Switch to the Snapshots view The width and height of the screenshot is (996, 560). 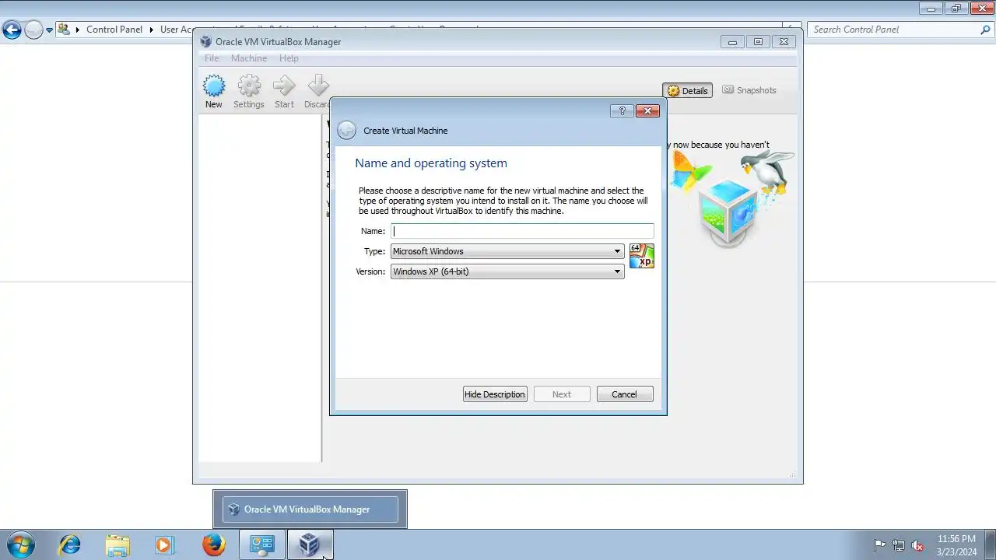tap(749, 90)
